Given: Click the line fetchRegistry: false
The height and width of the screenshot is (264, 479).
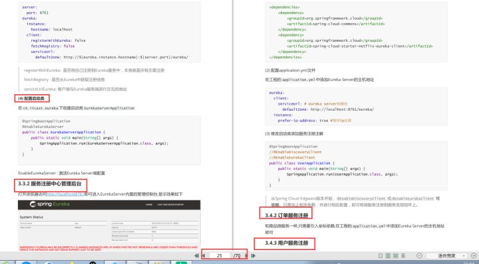Looking at the screenshot, I should [53, 46].
